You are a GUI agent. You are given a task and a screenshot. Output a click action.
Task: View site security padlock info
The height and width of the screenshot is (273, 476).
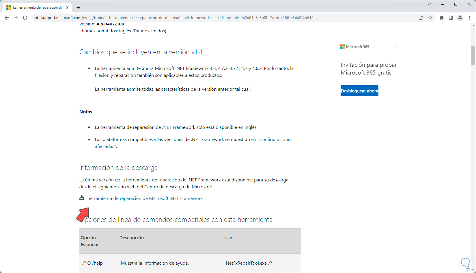(36, 18)
